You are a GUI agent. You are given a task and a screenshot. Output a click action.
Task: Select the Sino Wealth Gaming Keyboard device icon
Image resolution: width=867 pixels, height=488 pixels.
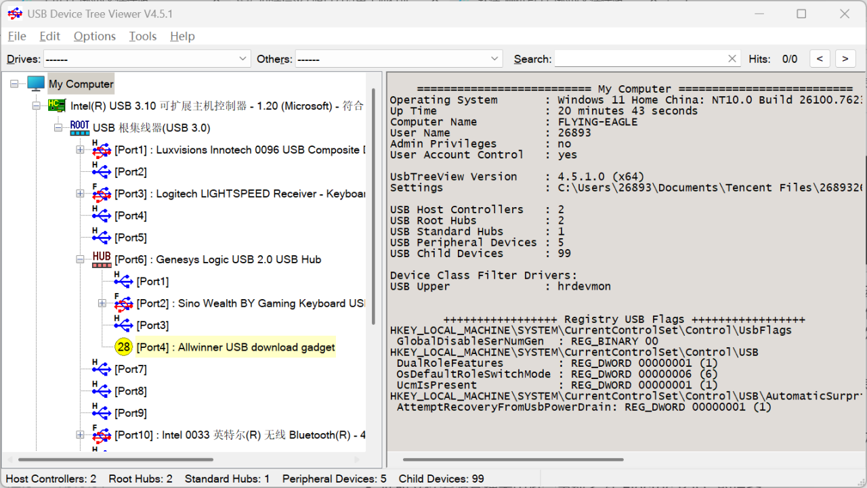pos(123,303)
